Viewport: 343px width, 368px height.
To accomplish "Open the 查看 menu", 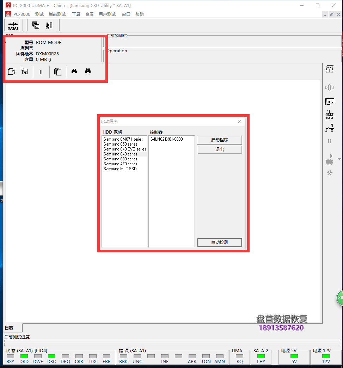I will pyautogui.click(x=90, y=14).
